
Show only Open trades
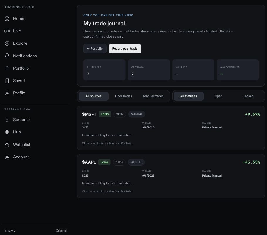[219, 96]
